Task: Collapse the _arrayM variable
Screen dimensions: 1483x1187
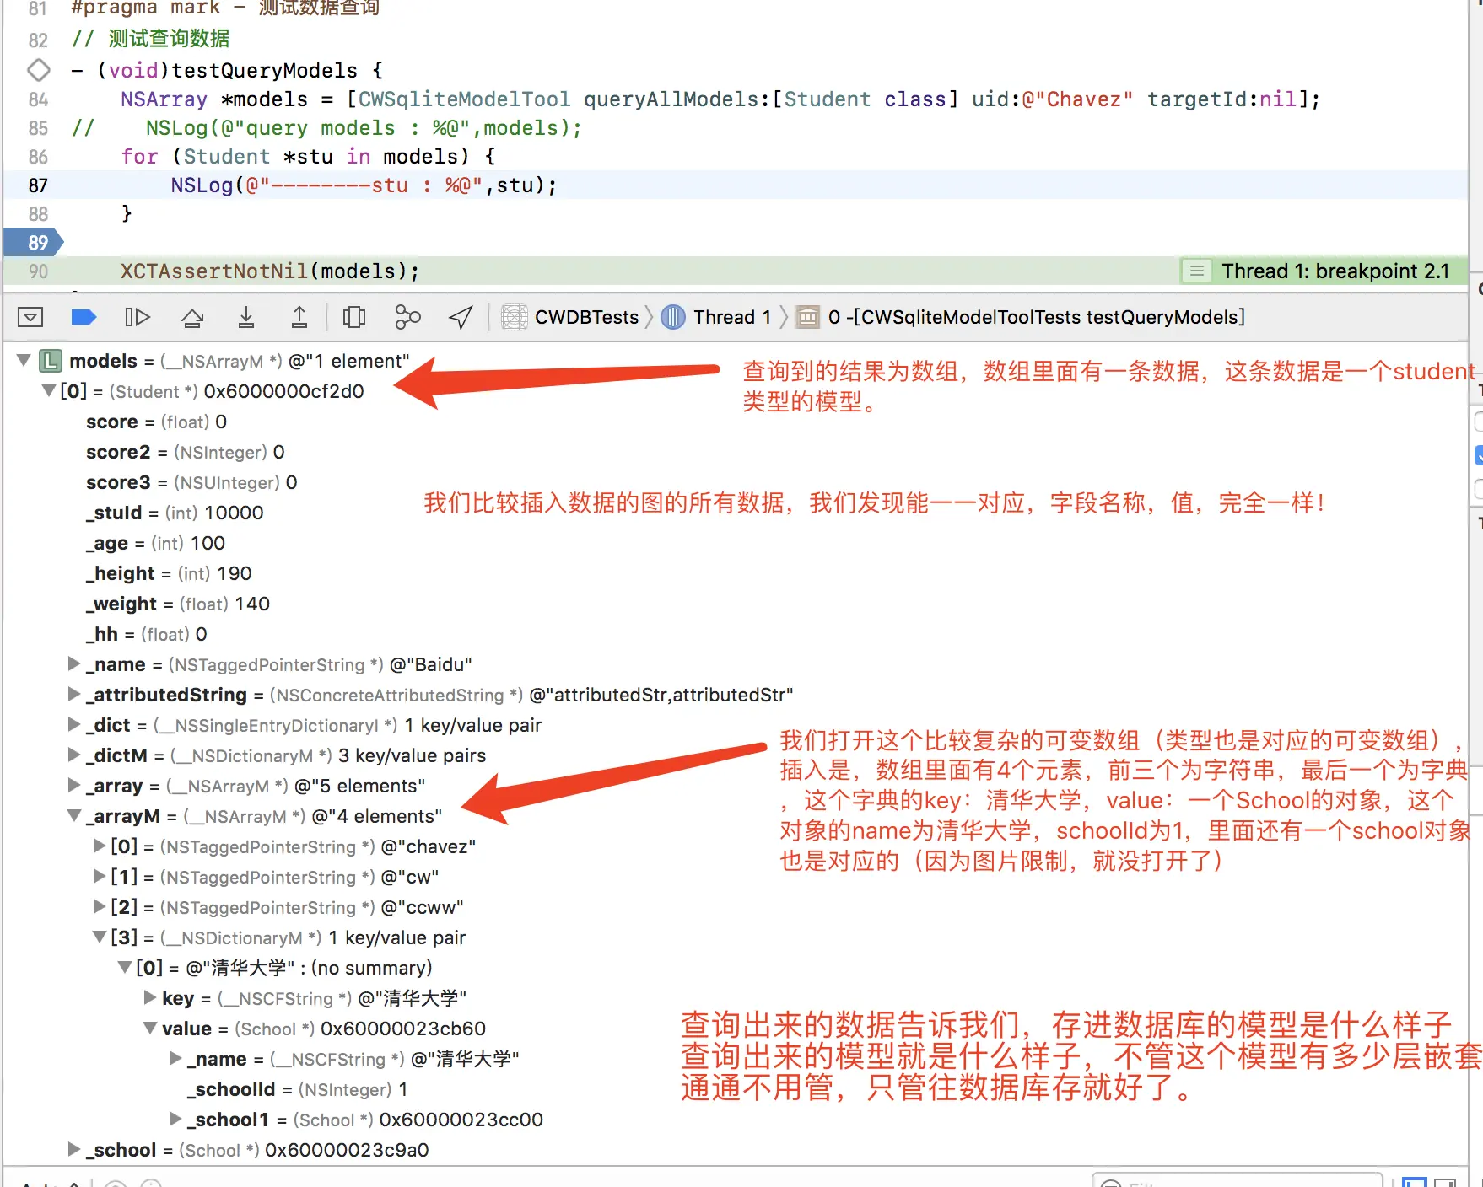Action: (x=74, y=816)
